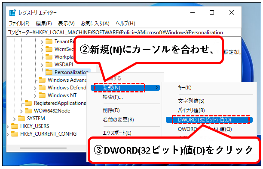
Task: Click the TenantRestrictions folder icon
Action: click(49, 42)
